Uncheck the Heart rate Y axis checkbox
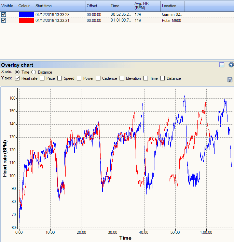This screenshot has height=242, width=234. tap(18, 78)
